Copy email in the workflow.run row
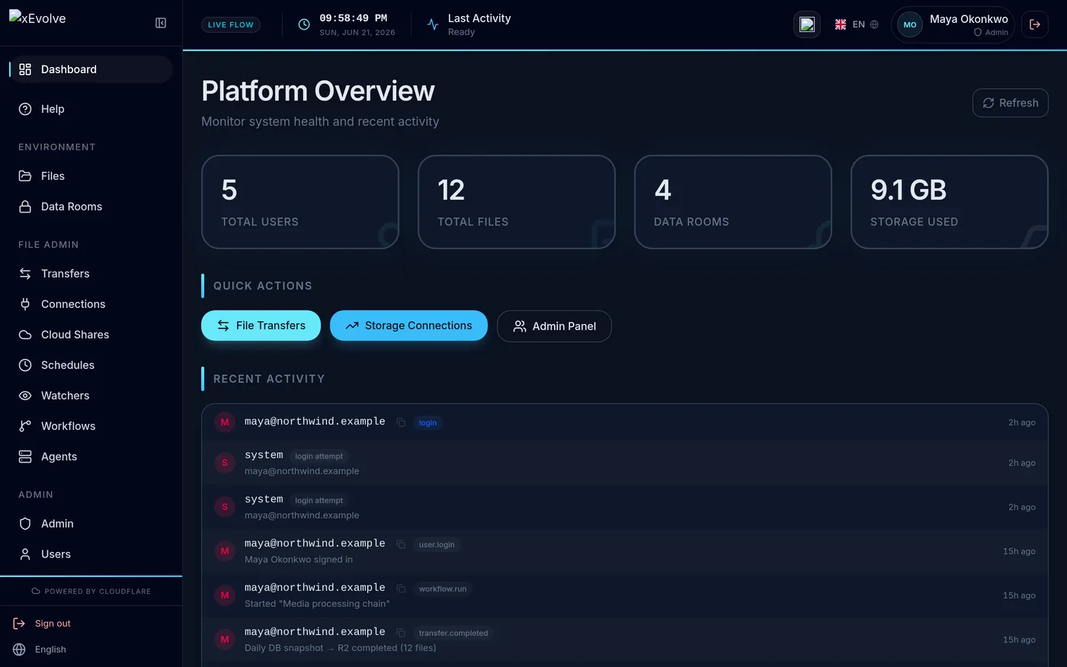 pyautogui.click(x=401, y=588)
